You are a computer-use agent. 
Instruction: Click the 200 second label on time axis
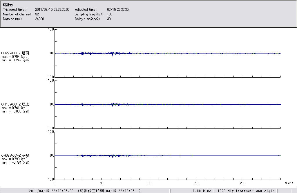(243, 183)
